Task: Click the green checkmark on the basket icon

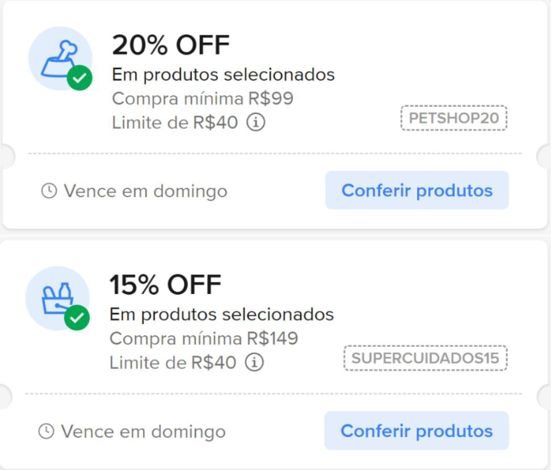Action: (77, 317)
